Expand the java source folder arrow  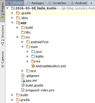28,52
